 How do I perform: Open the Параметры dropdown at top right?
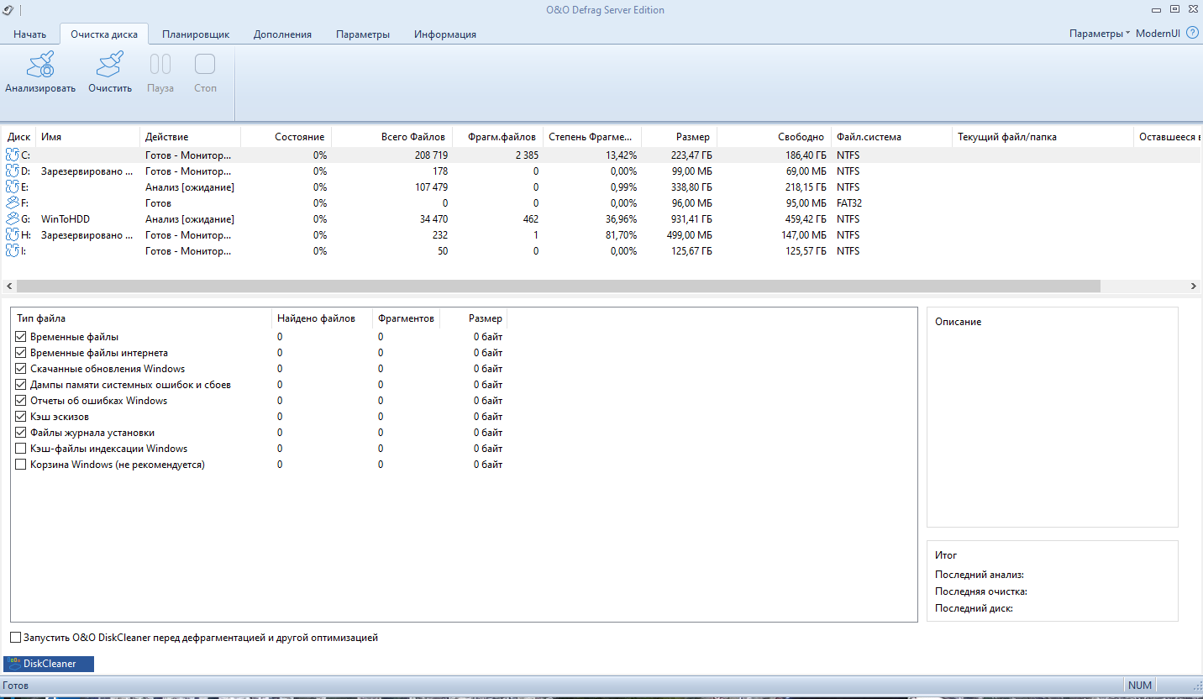(1100, 34)
